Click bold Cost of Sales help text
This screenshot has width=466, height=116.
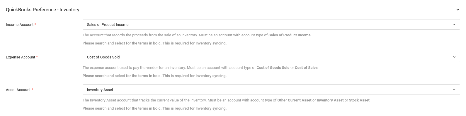(x=306, y=68)
